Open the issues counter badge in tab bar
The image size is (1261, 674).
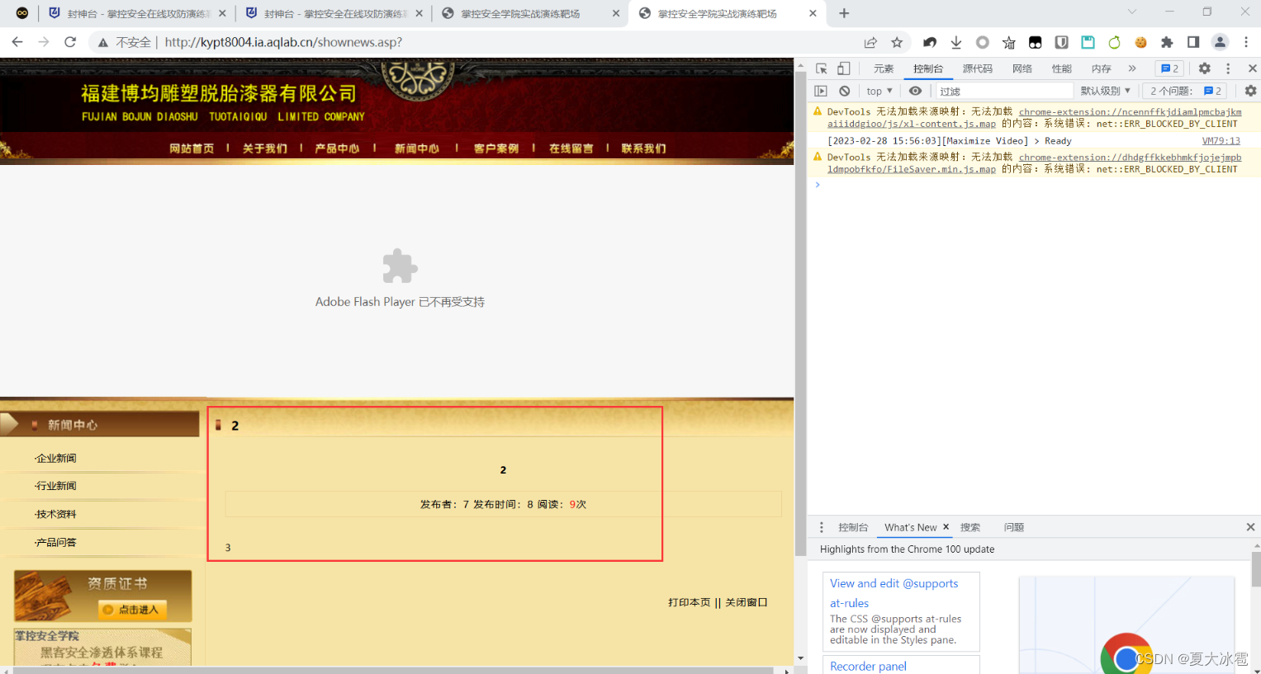(x=1170, y=68)
